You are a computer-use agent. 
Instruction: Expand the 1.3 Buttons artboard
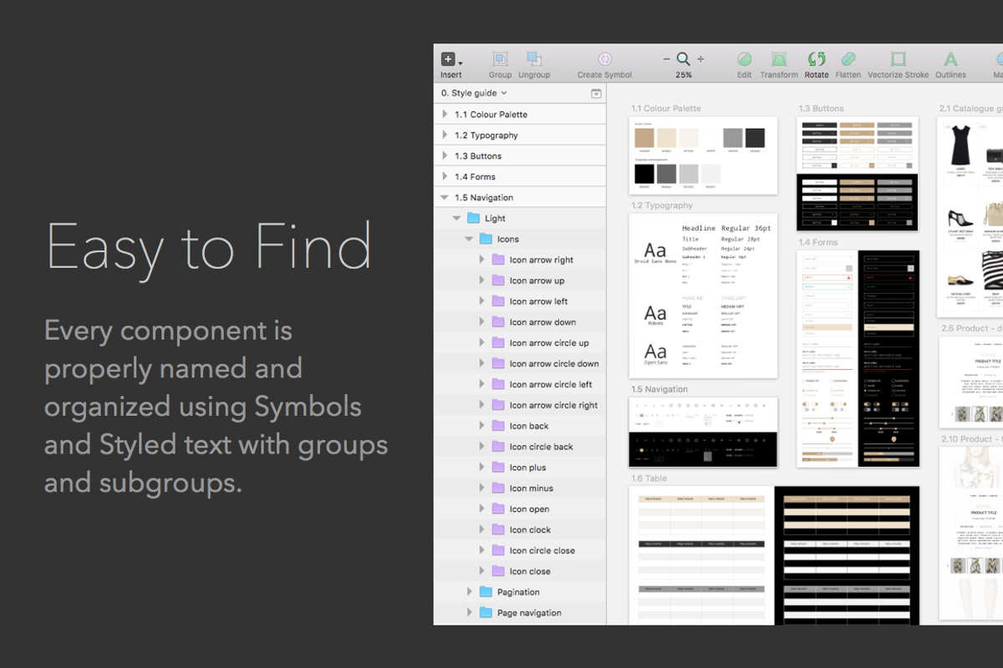[x=445, y=156]
